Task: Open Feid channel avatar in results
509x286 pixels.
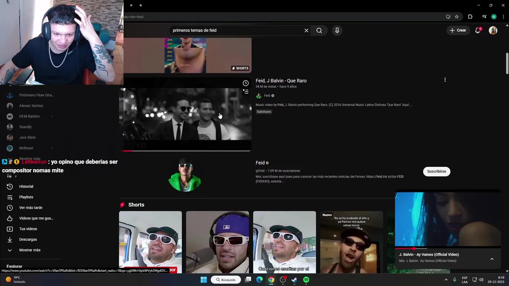Action: [x=185, y=175]
